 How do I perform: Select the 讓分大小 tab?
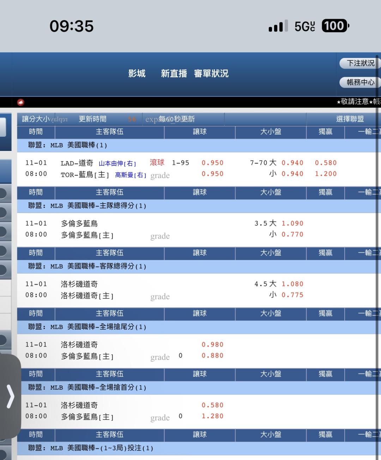tap(36, 119)
